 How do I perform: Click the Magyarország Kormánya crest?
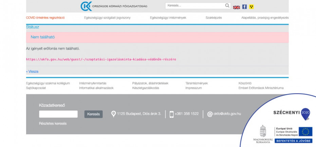[263, 131]
